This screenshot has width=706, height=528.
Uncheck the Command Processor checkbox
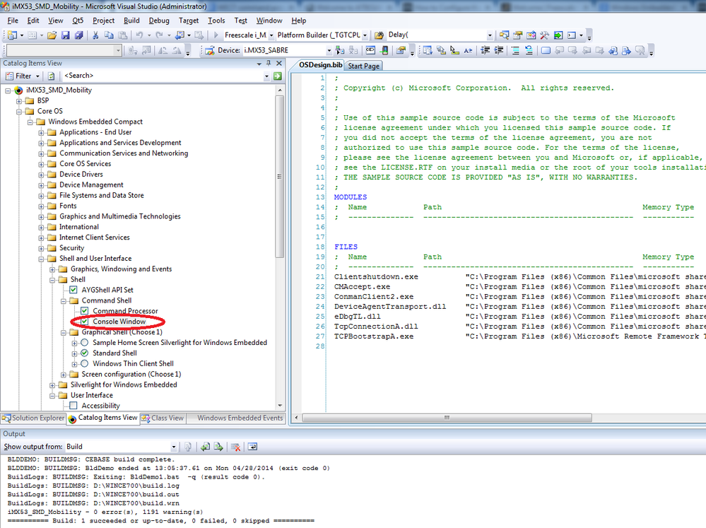click(x=85, y=311)
